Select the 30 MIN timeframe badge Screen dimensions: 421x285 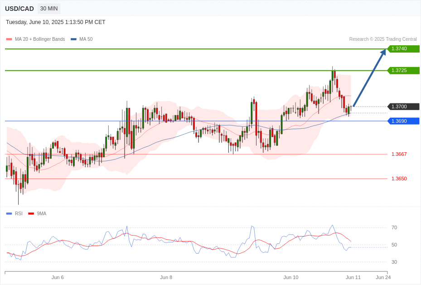tap(49, 9)
